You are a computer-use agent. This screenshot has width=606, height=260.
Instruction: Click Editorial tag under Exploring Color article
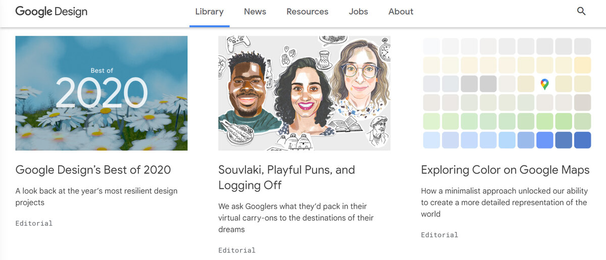[x=440, y=235]
